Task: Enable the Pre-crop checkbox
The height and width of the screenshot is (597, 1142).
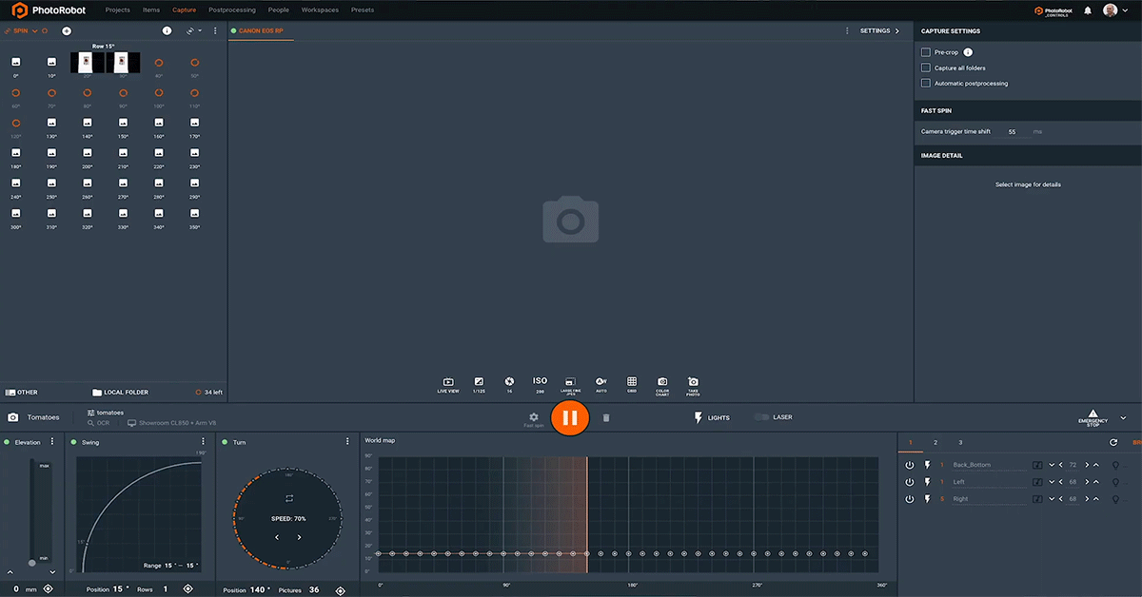Action: coord(926,52)
